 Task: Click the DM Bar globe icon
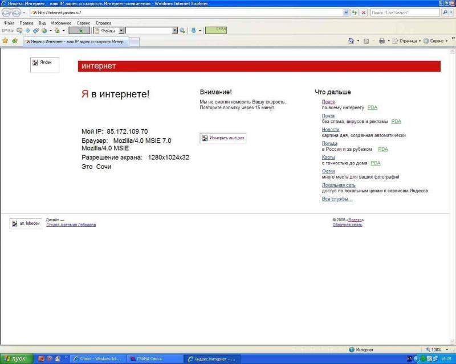tap(44, 31)
